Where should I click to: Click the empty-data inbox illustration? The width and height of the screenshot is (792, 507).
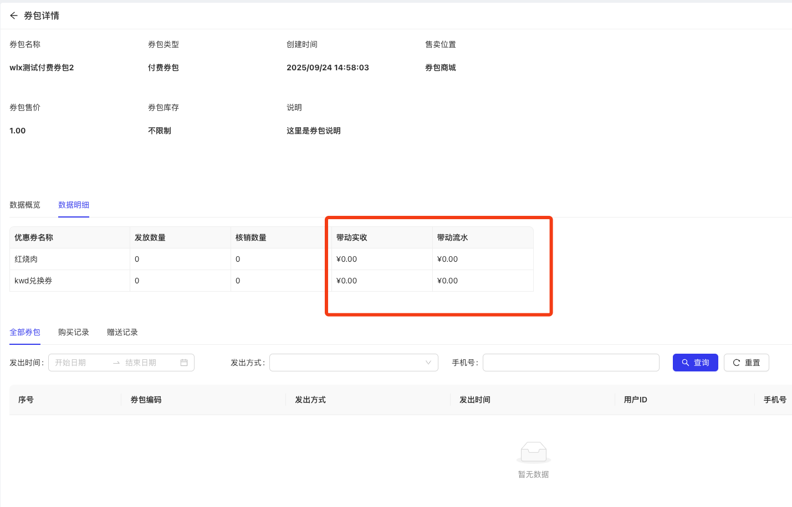(533, 452)
